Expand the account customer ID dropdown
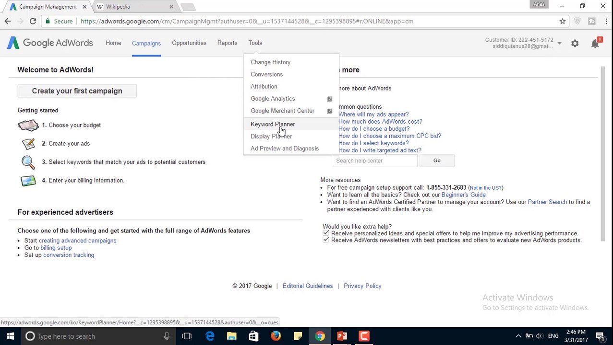The image size is (613, 345). tap(559, 44)
